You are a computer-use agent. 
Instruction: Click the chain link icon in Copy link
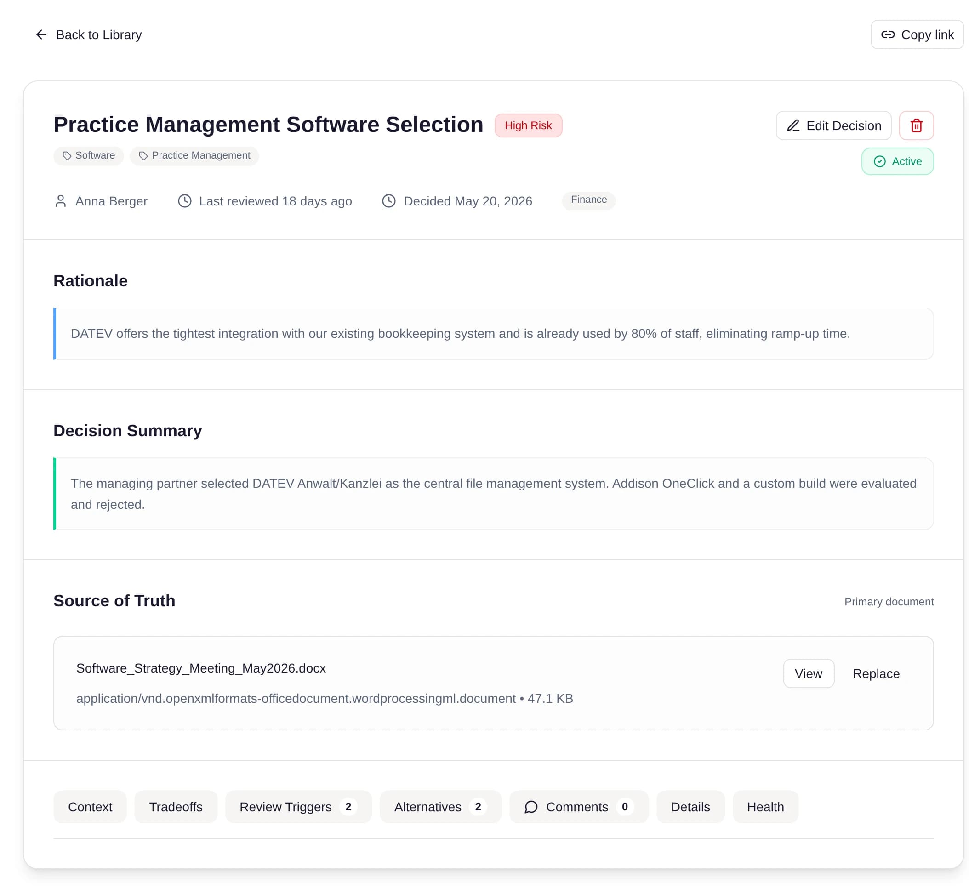[x=888, y=35]
